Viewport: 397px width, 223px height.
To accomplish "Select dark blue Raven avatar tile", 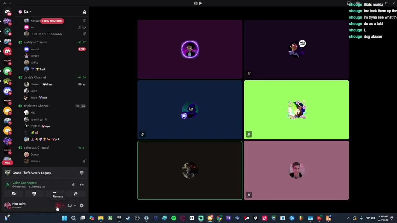I will [190, 110].
